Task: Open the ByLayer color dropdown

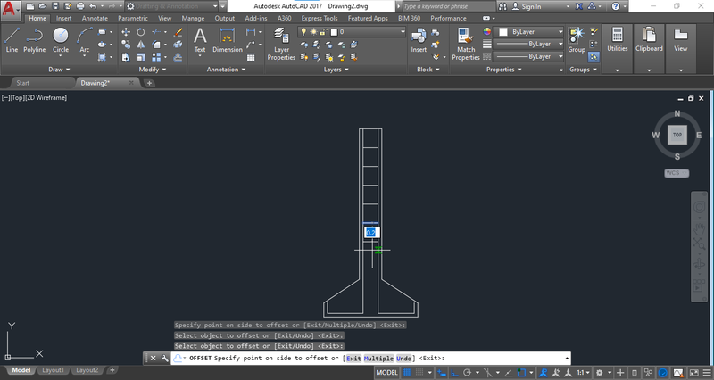Action: click(530, 31)
